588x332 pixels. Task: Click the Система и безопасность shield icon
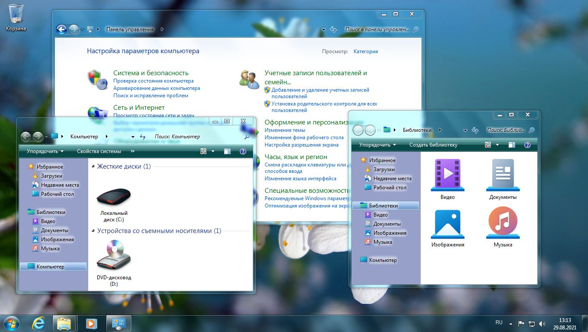97,80
